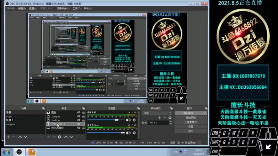Viewport: 278px width, 156px height.
Task: Open the orange app in taskbar
Action: 32,152
